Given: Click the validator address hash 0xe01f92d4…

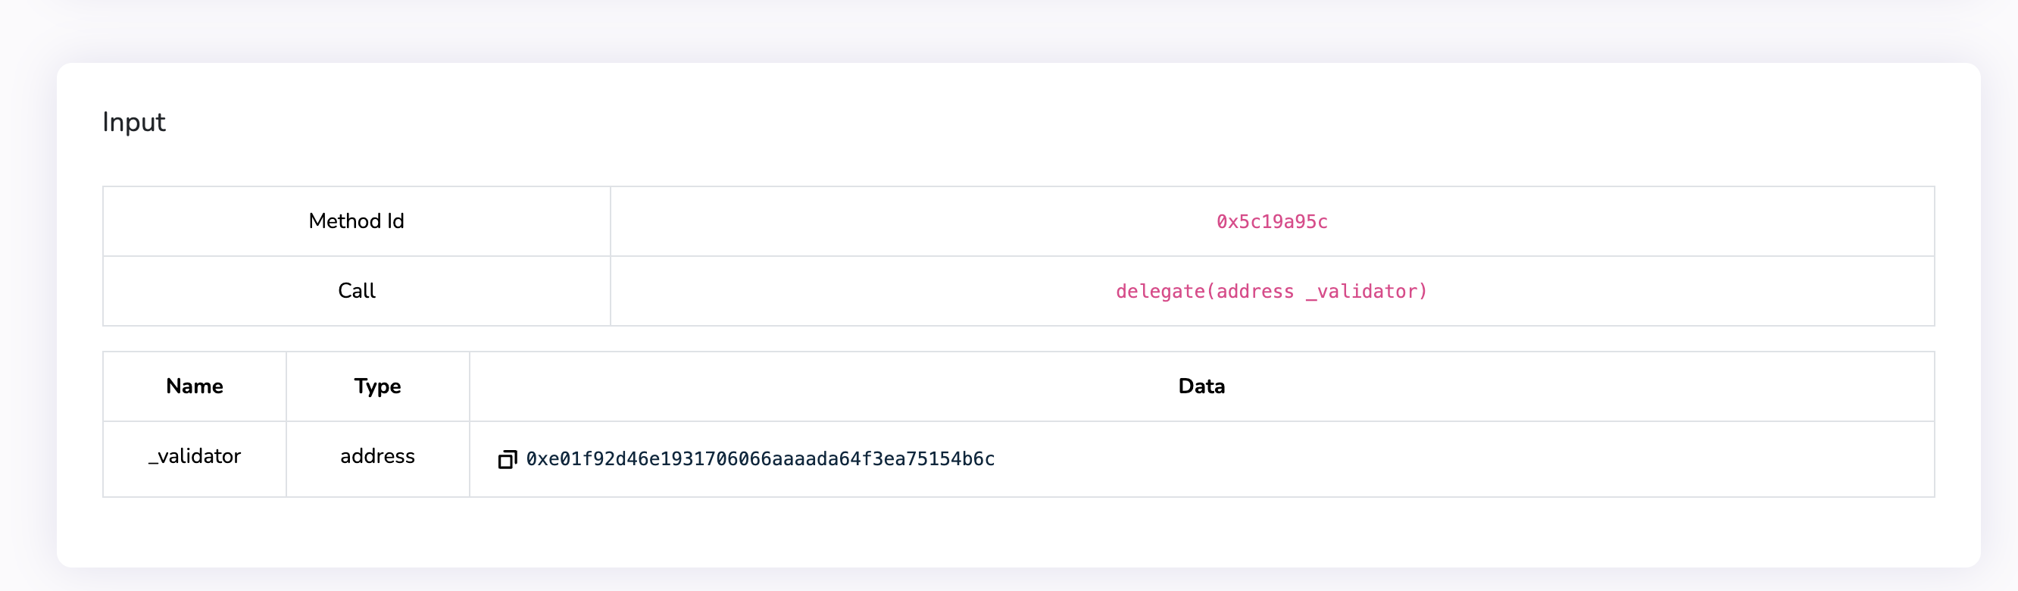Looking at the screenshot, I should [x=760, y=459].
